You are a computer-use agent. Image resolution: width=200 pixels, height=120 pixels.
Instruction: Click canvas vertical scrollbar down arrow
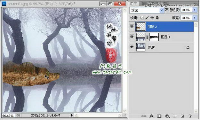click(124, 111)
